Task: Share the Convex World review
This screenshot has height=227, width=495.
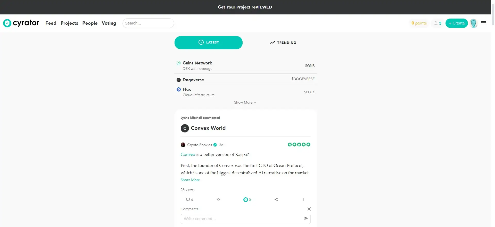Action: 276,199
